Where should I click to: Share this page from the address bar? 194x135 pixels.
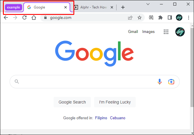tap(130, 17)
